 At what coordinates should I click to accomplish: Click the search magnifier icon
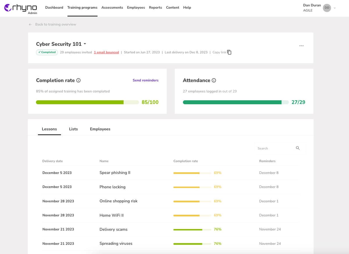(x=298, y=148)
